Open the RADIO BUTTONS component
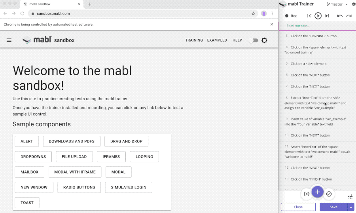The width and height of the screenshot is (356, 213). (x=79, y=187)
